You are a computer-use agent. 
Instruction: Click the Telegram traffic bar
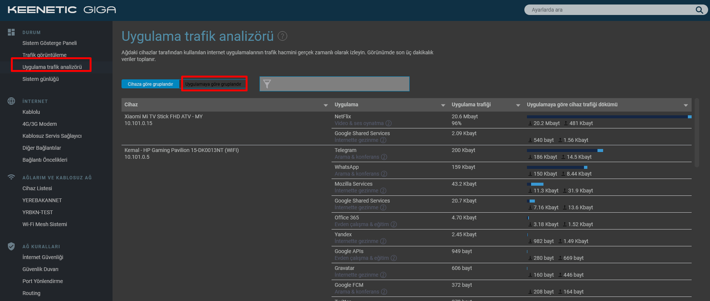tap(565, 150)
